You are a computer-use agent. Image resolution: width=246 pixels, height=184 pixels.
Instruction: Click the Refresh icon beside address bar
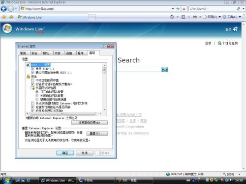click(x=178, y=9)
